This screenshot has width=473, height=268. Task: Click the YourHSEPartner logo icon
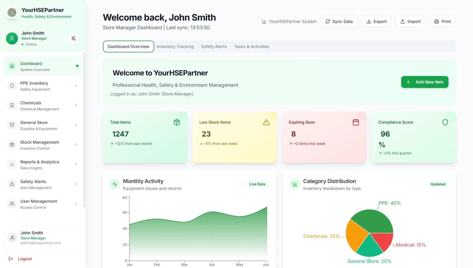click(x=12, y=13)
